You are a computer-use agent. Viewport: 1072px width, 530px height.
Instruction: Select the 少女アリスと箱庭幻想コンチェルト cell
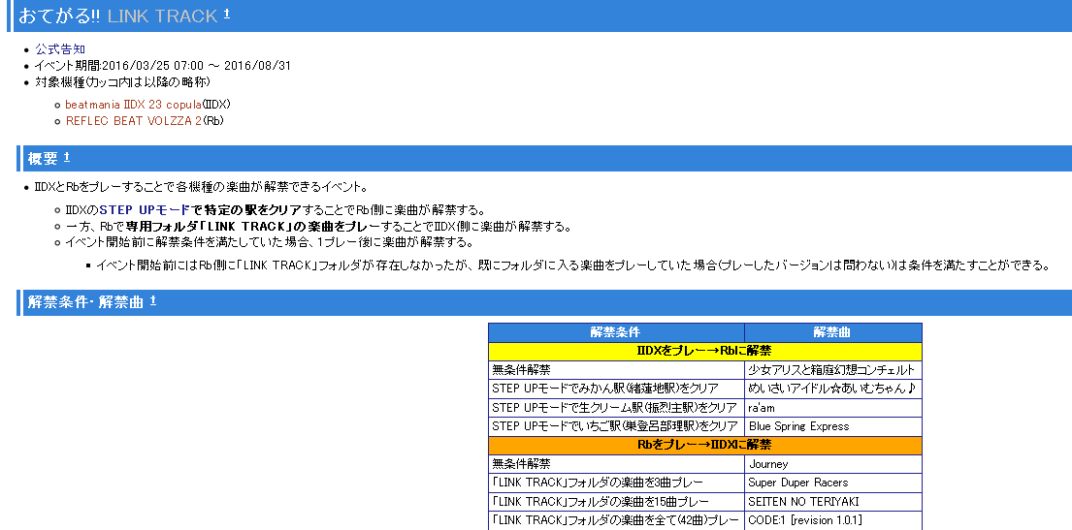(x=833, y=370)
